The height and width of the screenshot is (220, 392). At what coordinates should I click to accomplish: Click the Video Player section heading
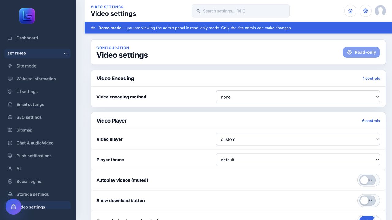[x=112, y=121]
